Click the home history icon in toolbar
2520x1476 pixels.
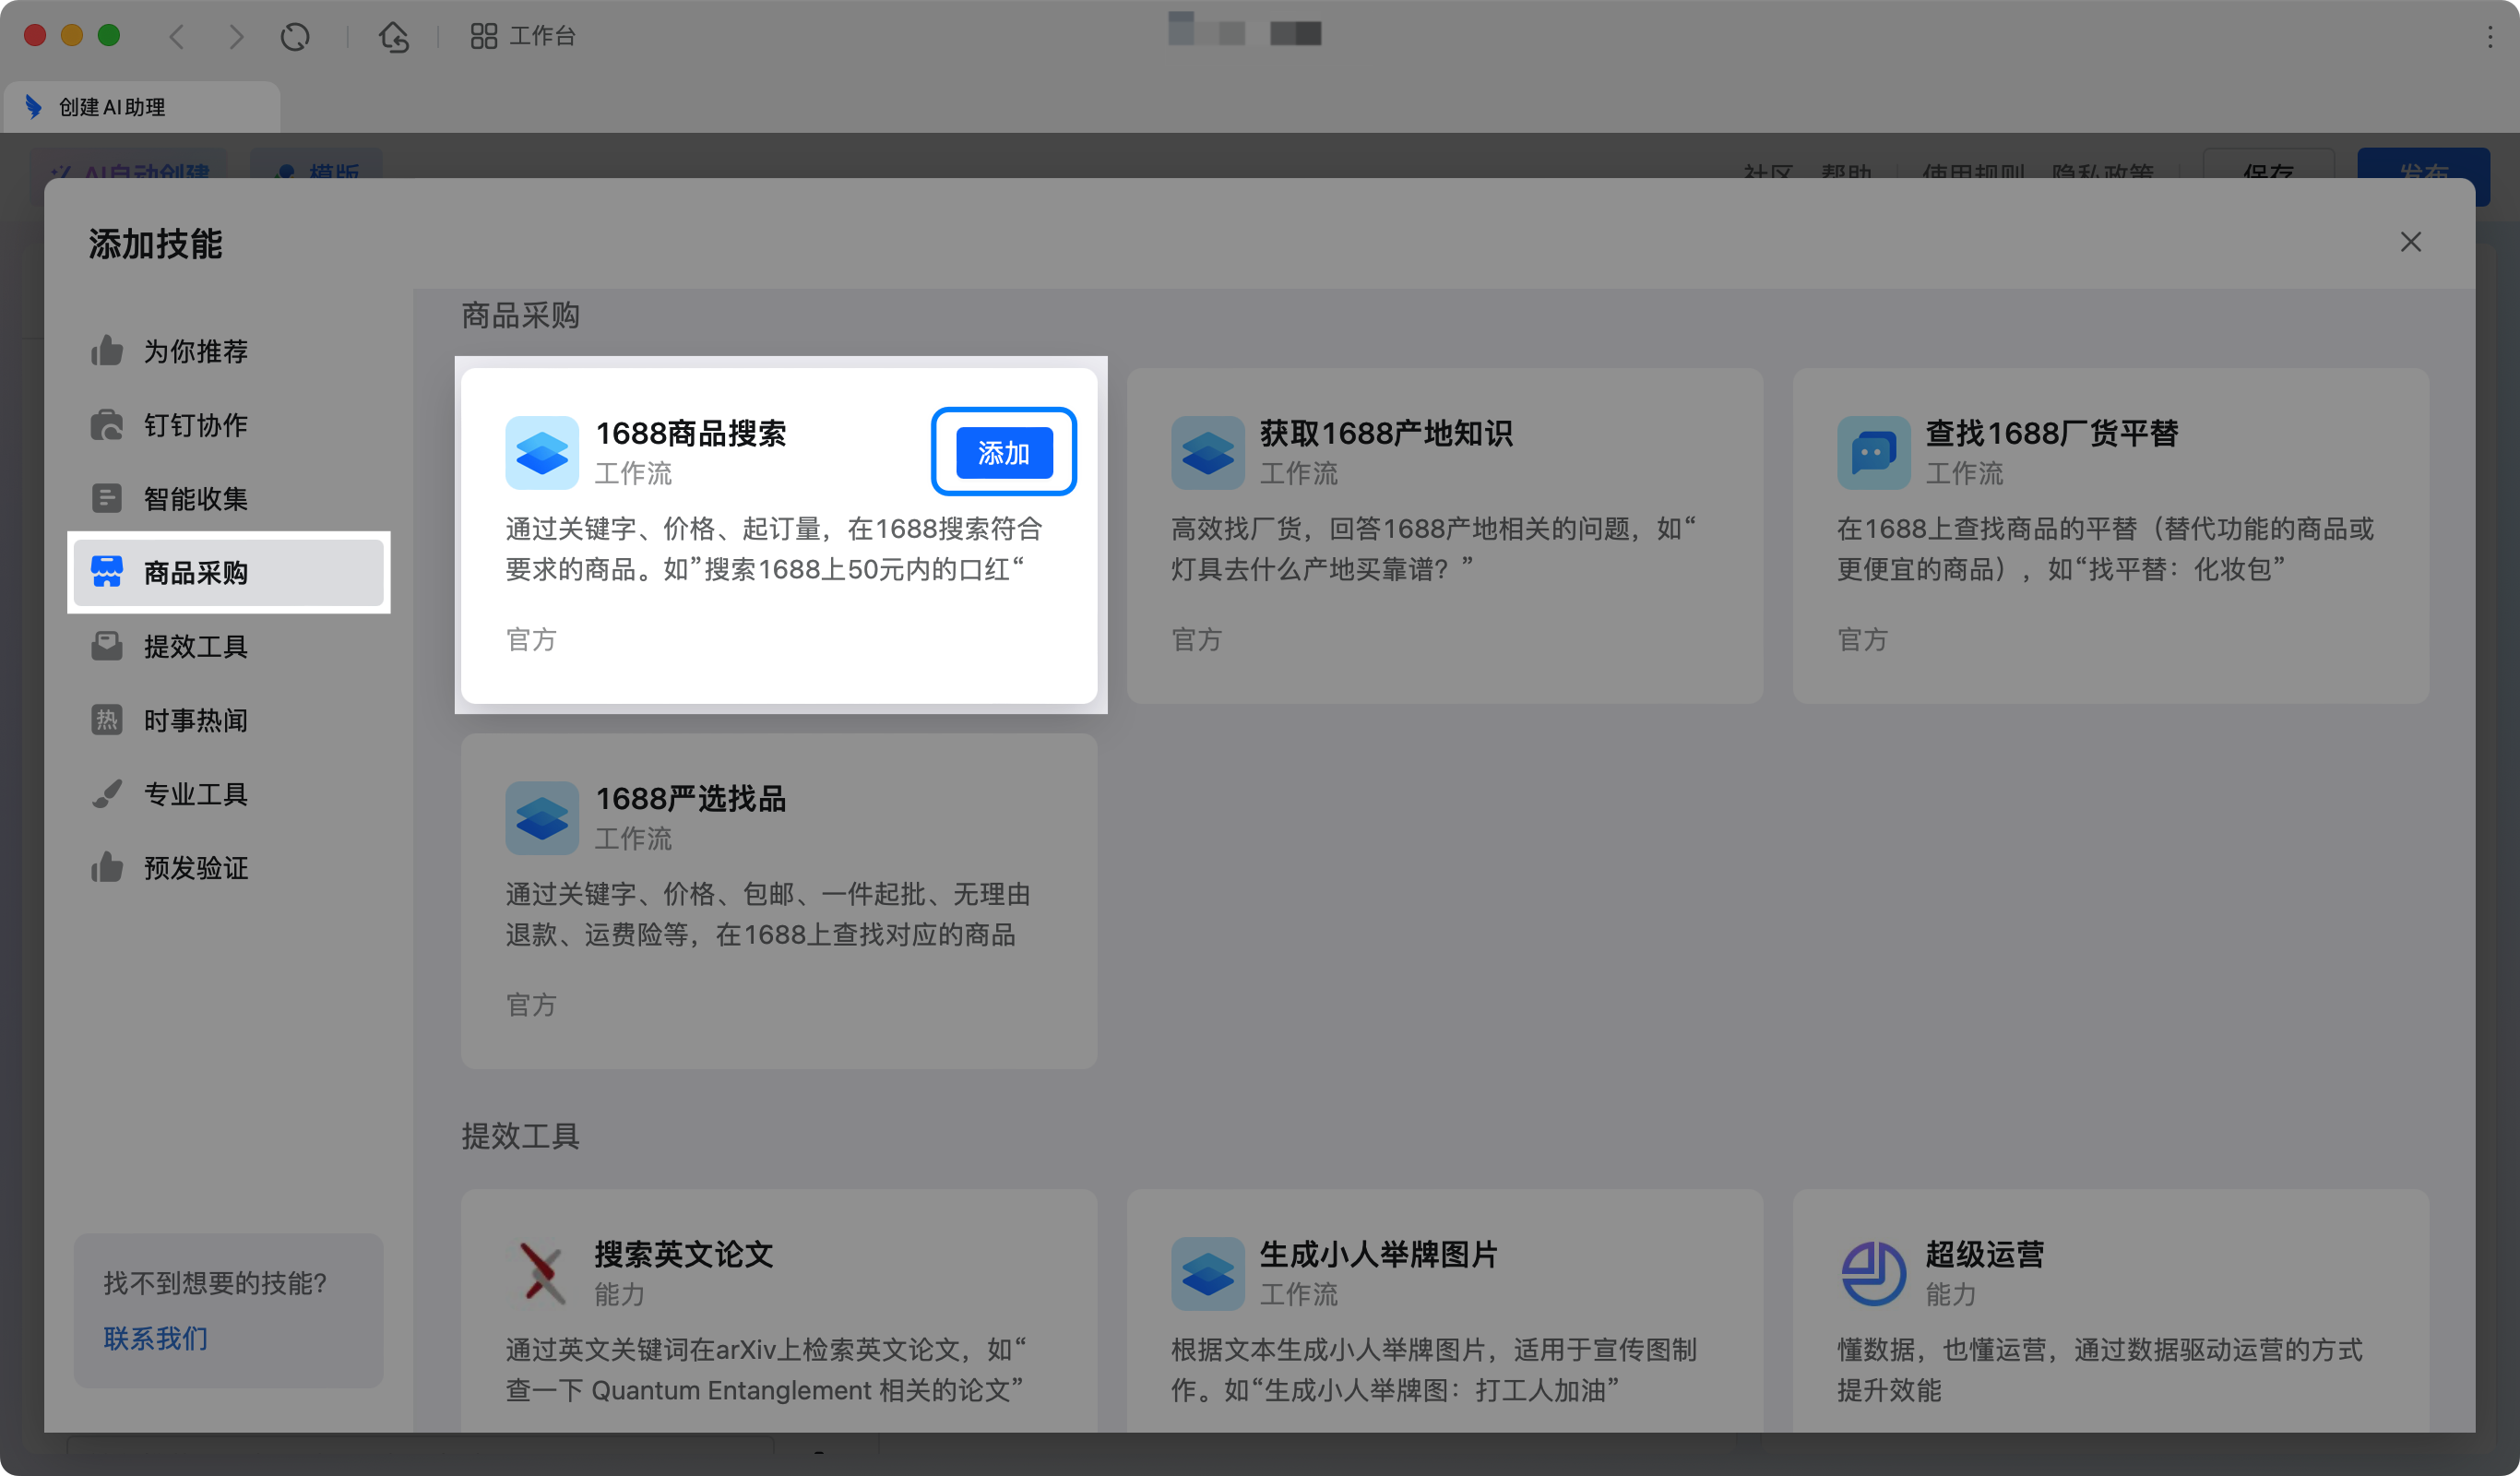tap(393, 37)
